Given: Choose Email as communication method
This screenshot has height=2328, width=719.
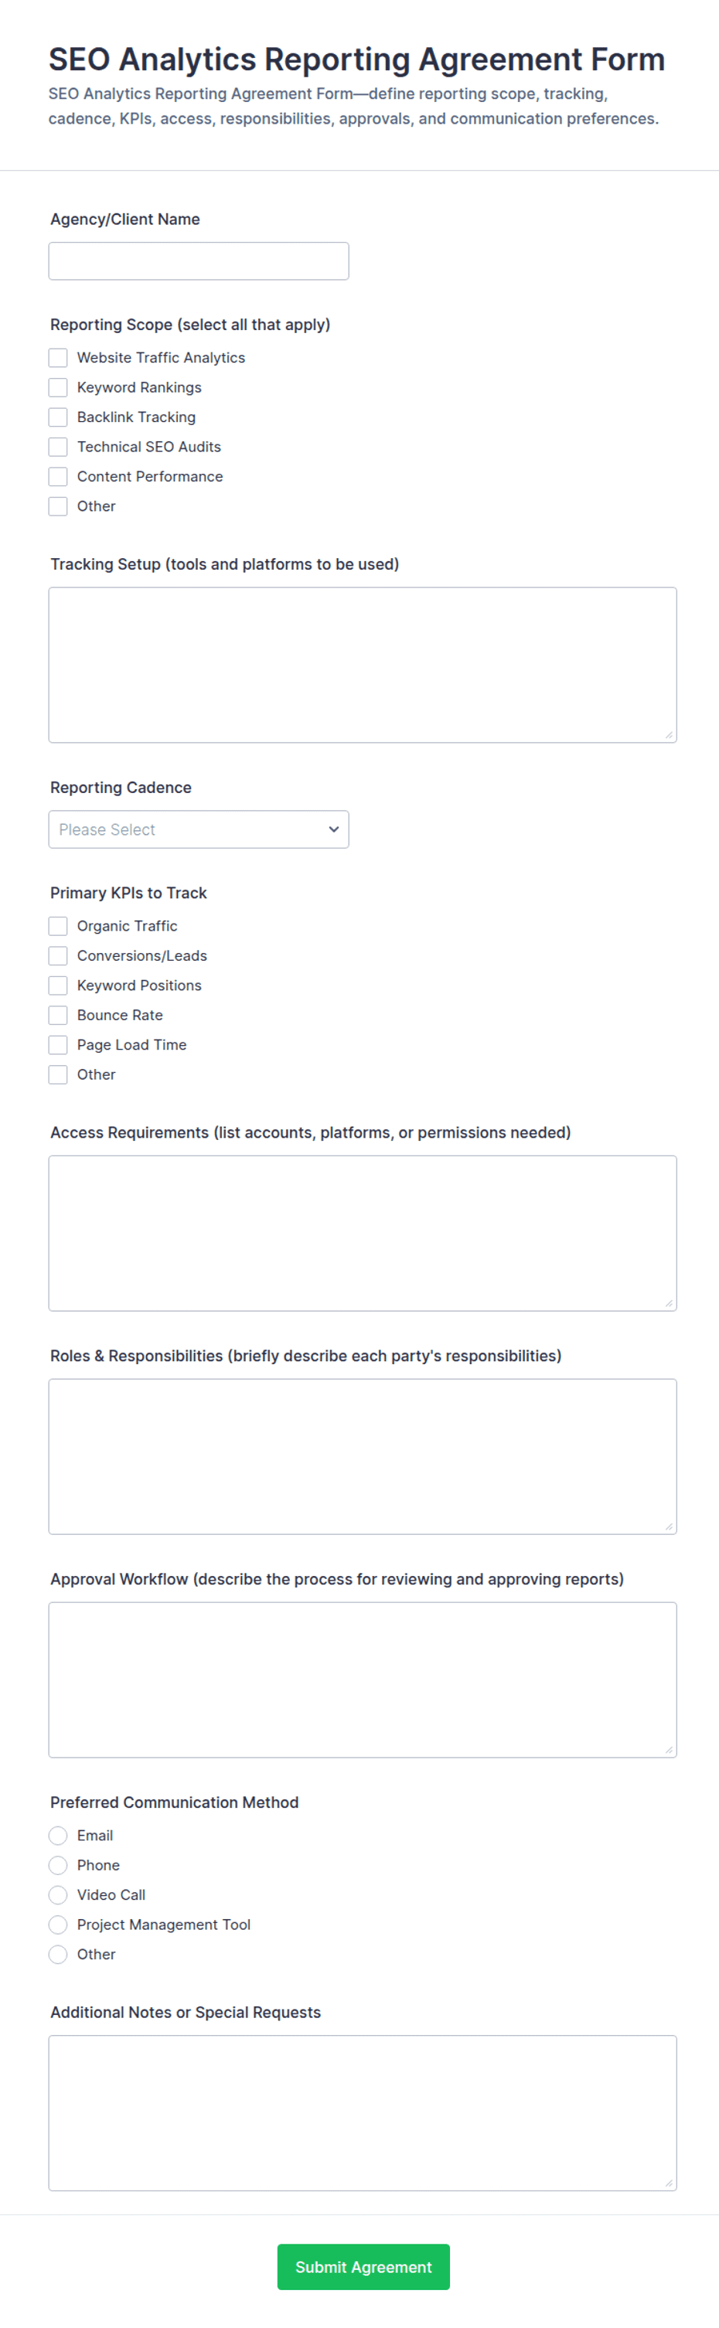Looking at the screenshot, I should pos(58,1836).
